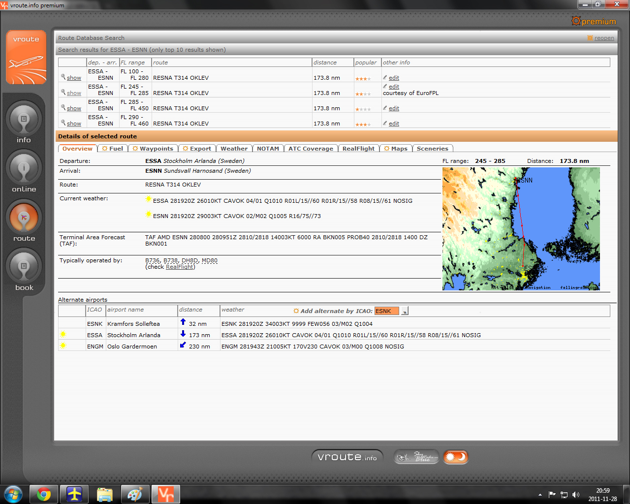The image size is (630, 504).
Task: Click the MD80 aircraft type link
Action: pos(210,260)
